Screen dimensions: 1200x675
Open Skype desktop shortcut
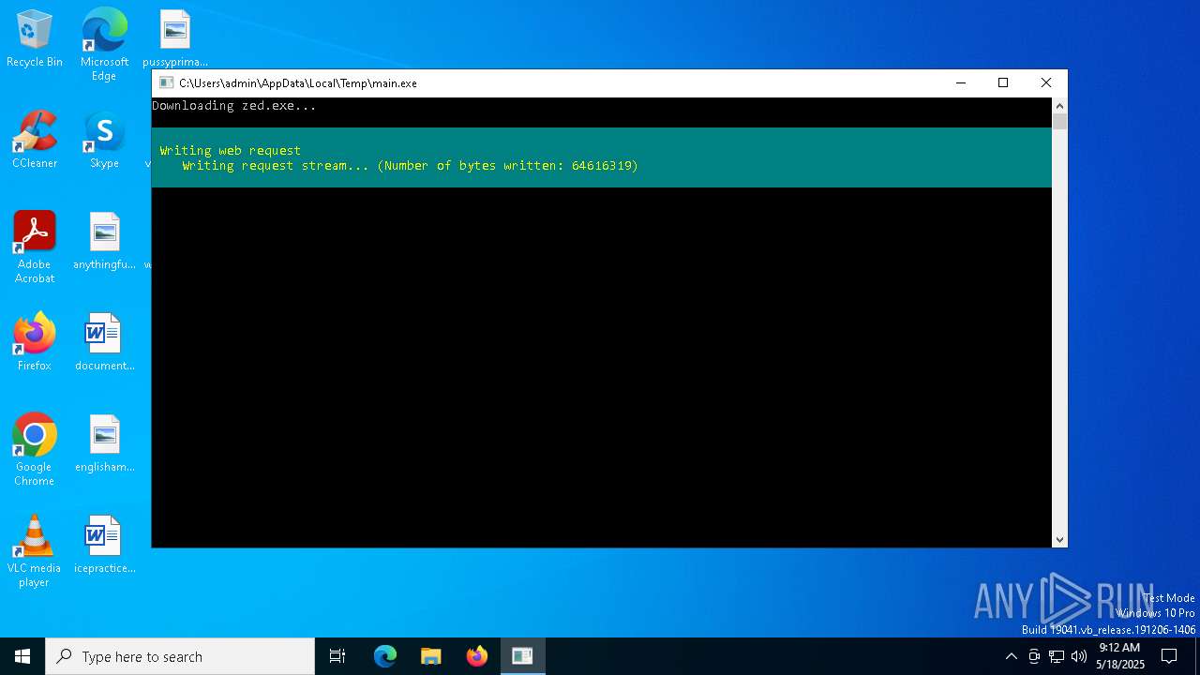104,140
